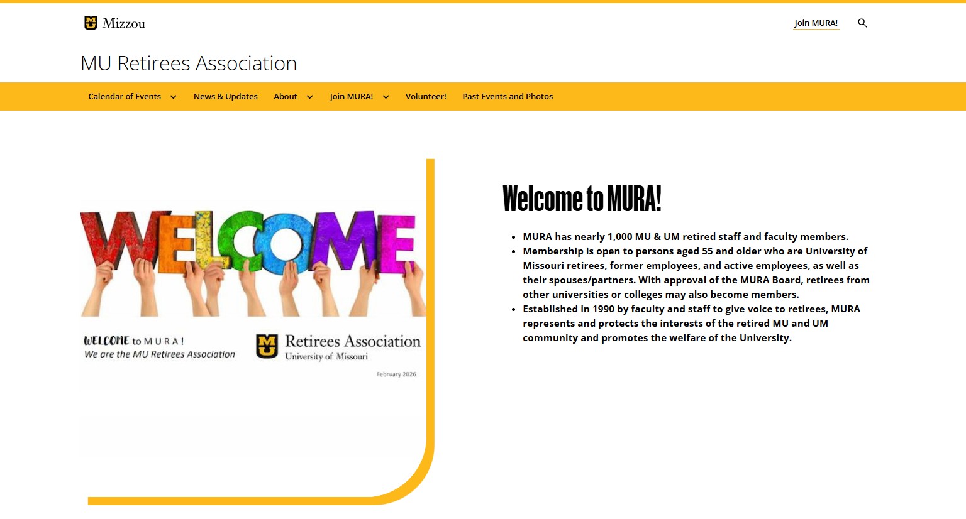Go to News & Updates
This screenshot has width=966, height=519.
[226, 97]
